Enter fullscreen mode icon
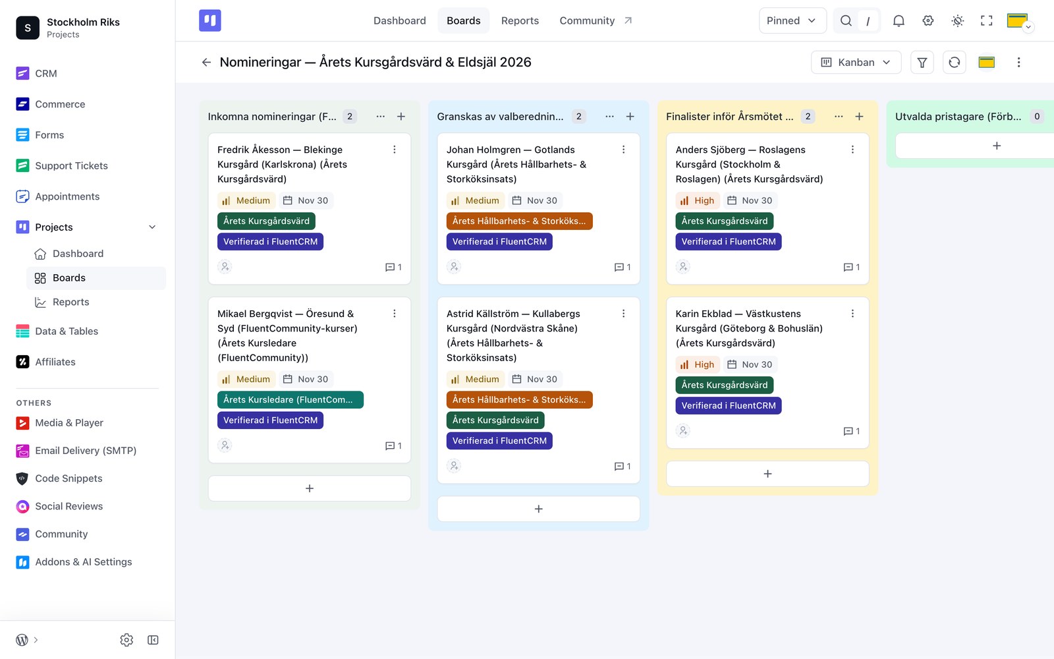The width and height of the screenshot is (1054, 659). pos(987,21)
